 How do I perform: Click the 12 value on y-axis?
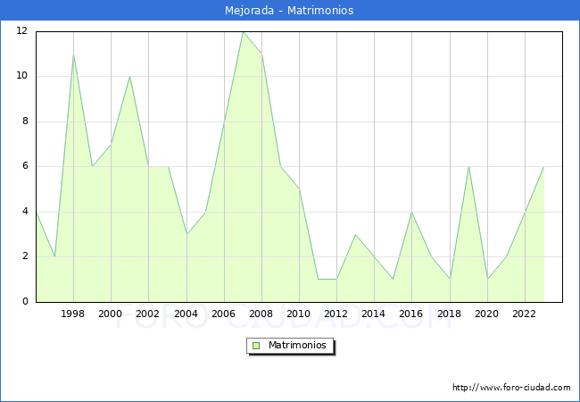[21, 31]
